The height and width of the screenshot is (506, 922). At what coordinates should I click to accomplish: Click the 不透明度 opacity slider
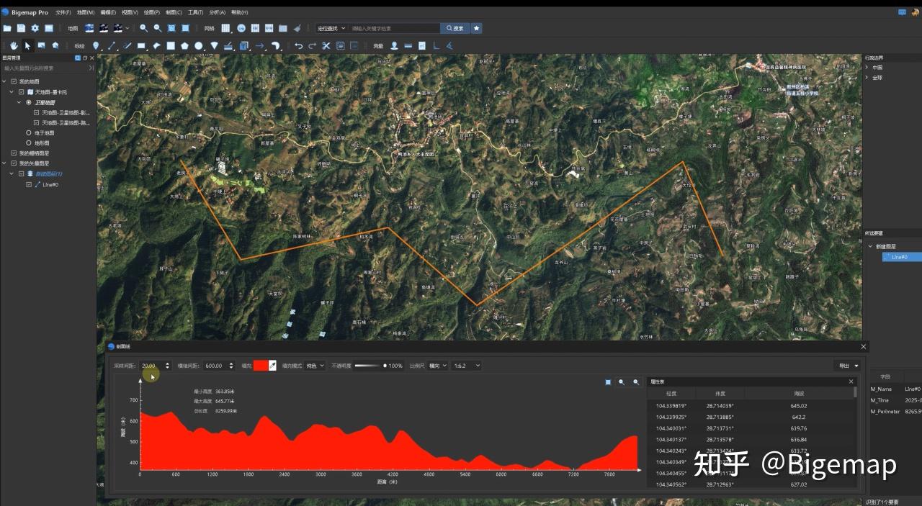pos(372,366)
